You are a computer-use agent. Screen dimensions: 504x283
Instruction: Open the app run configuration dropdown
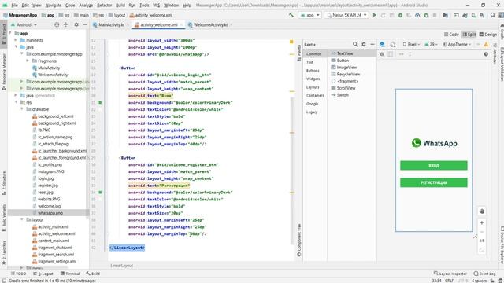(309, 15)
